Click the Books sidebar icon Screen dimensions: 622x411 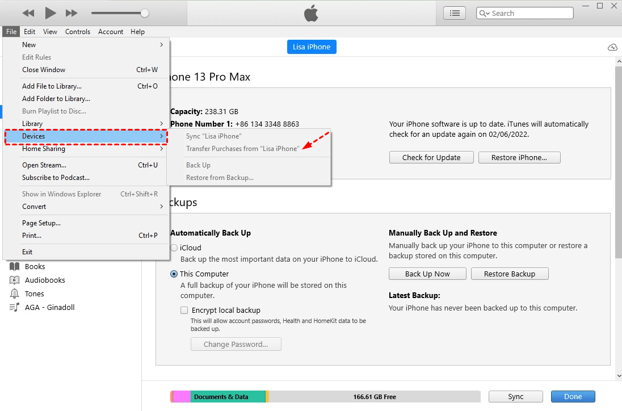(x=14, y=267)
